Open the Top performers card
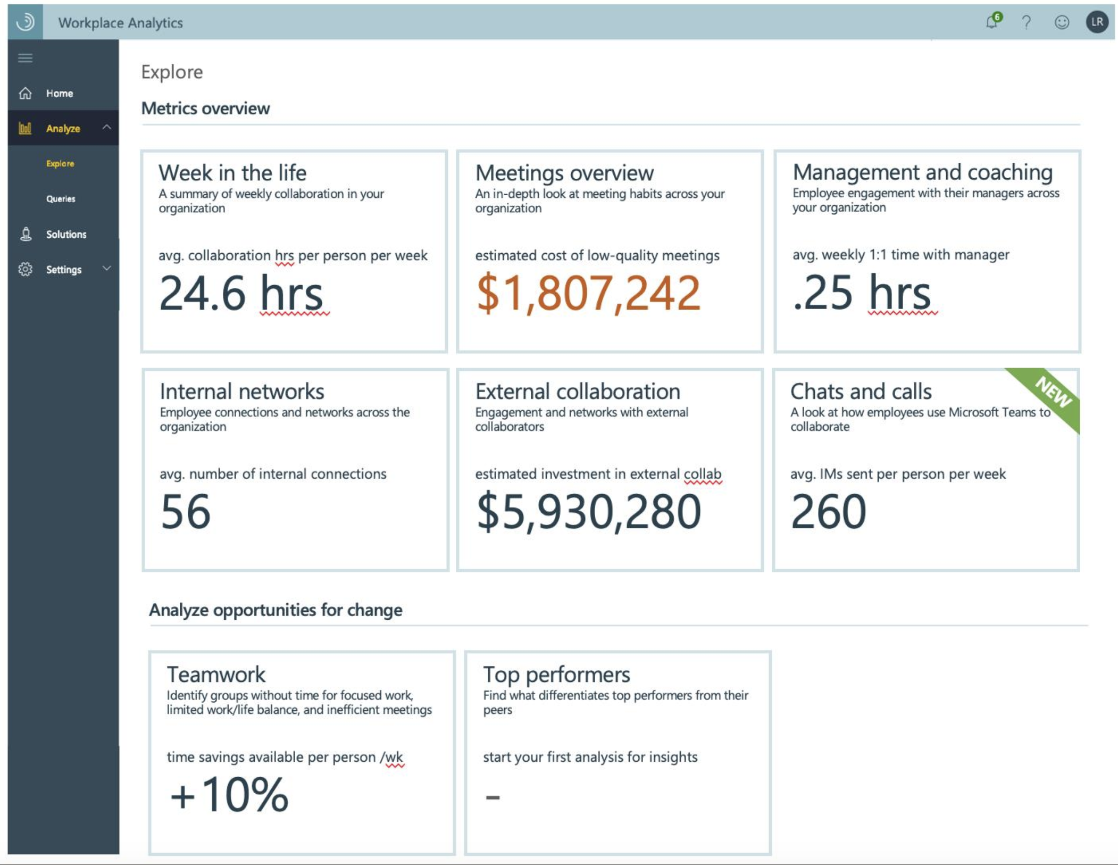The image size is (1118, 865). [x=618, y=752]
